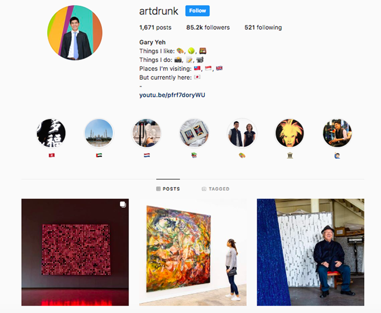Open the Hong Kong flag story highlight

click(51, 133)
